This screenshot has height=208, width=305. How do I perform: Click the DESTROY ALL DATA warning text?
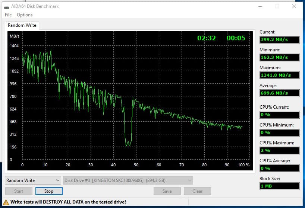(68, 202)
